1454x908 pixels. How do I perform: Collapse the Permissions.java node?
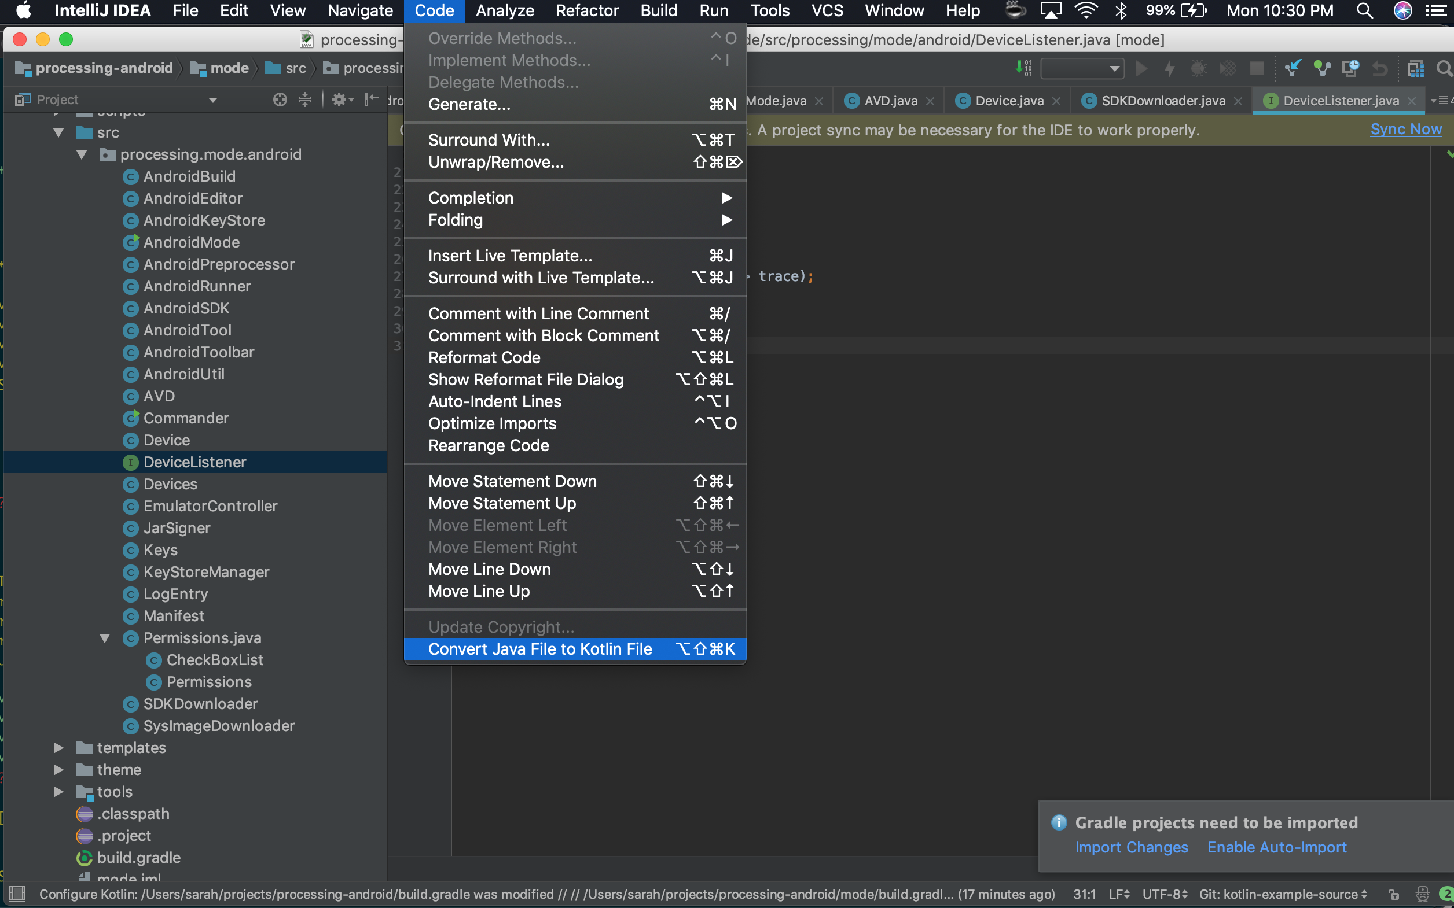[105, 638]
